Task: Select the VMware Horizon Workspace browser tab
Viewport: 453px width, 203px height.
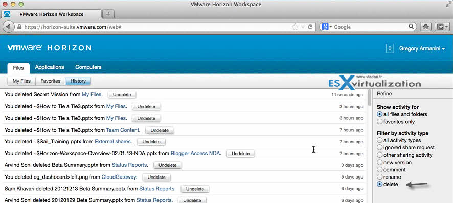Action: coord(52,14)
